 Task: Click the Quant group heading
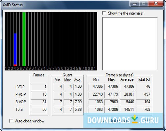point(68,75)
